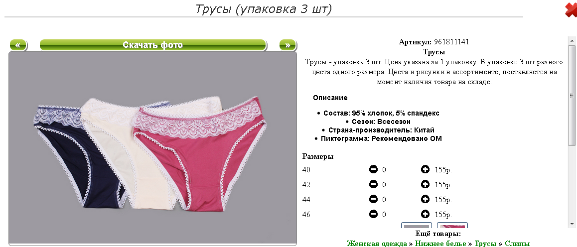Click minus icon for size 44
The image size is (577, 247).
click(x=373, y=199)
